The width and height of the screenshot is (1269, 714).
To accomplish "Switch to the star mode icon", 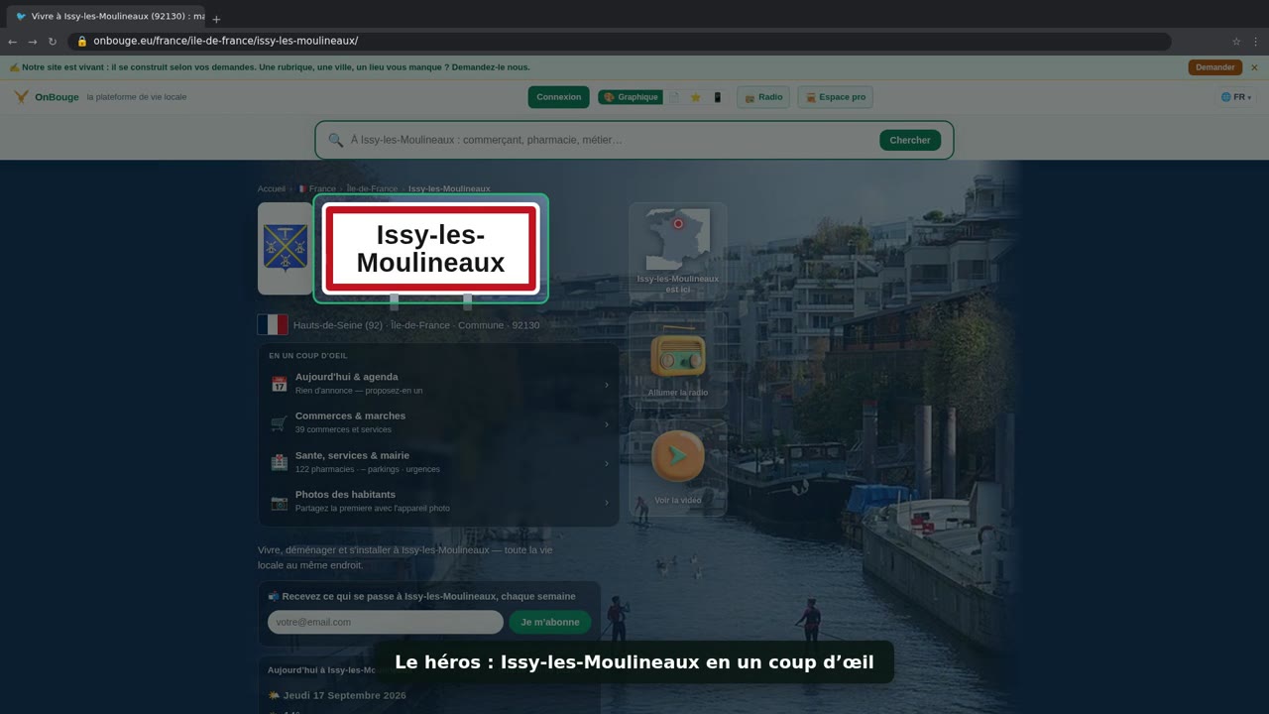I will (x=696, y=97).
